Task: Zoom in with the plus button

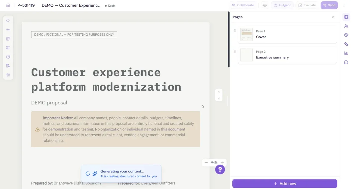Action: (x=222, y=163)
